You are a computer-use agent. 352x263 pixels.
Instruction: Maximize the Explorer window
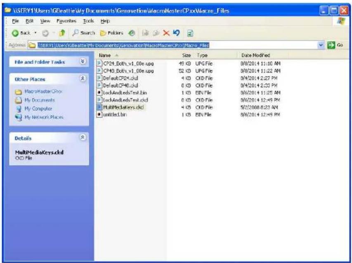[334, 11]
